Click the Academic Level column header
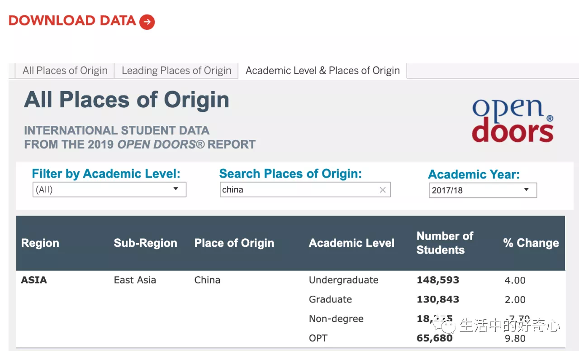 pos(351,243)
